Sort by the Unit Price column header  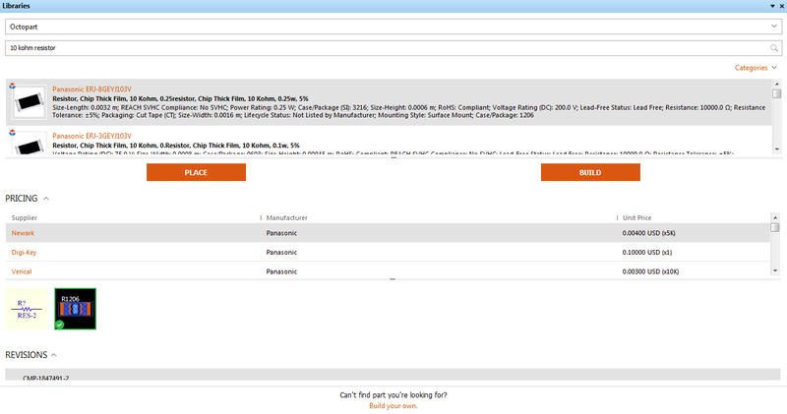(636, 217)
